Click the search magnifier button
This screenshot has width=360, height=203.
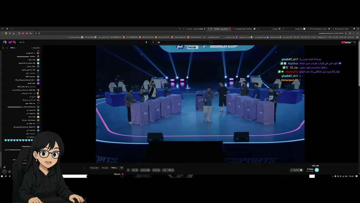[x=153, y=42]
